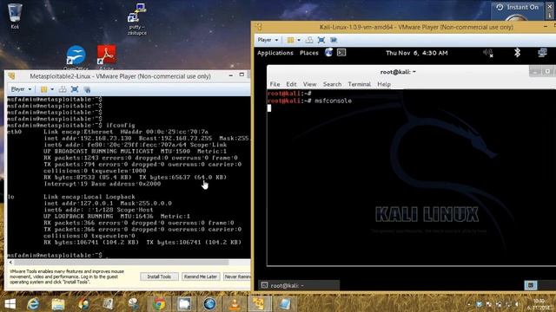Click Unity mode icon in Metasploitable2 toolbar

point(87,89)
